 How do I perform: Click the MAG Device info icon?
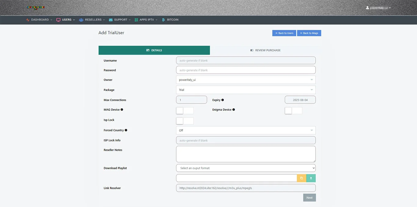pyautogui.click(x=122, y=110)
